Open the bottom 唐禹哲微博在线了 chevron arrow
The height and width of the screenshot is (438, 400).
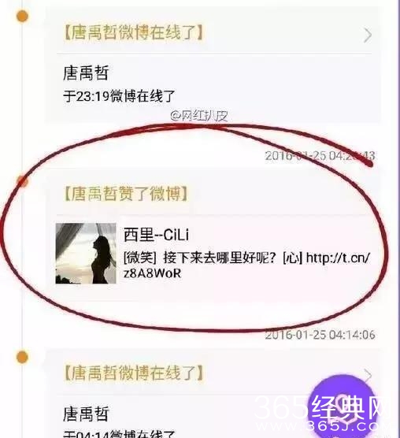(x=368, y=374)
